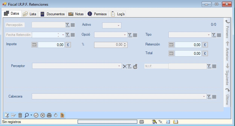The width and height of the screenshot is (235, 126).
Task: Increase the percentage spinner value
Action: click(125, 43)
